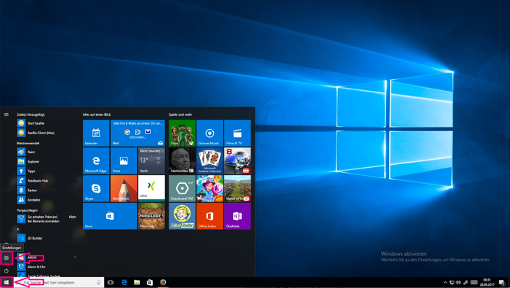Open the Store tile
This screenshot has width=510, height=288.
pos(110,216)
